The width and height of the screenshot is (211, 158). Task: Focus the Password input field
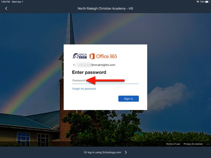(x=105, y=80)
